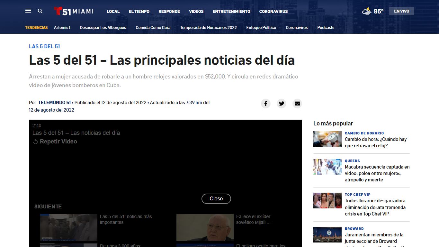
Task: Click the weather cloud icon
Action: coord(367,11)
